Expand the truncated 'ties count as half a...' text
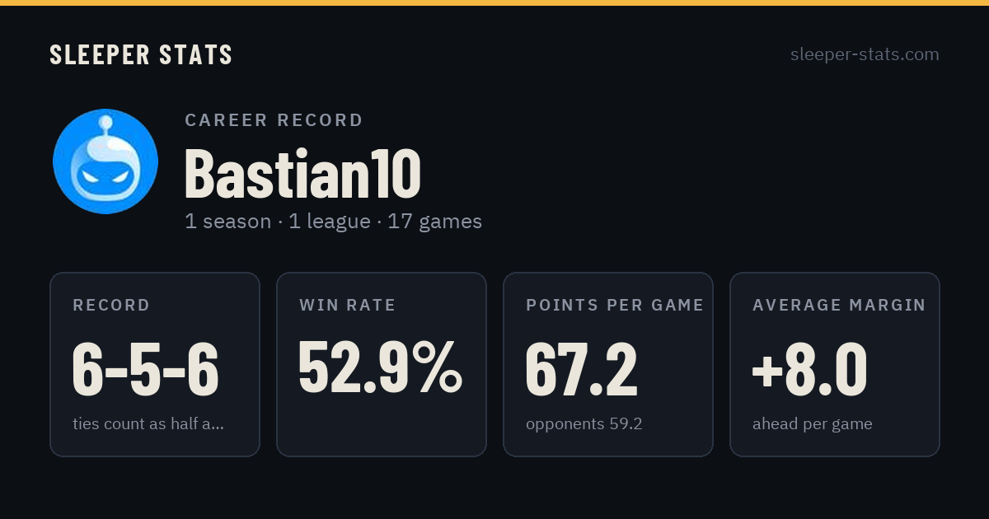 [148, 424]
